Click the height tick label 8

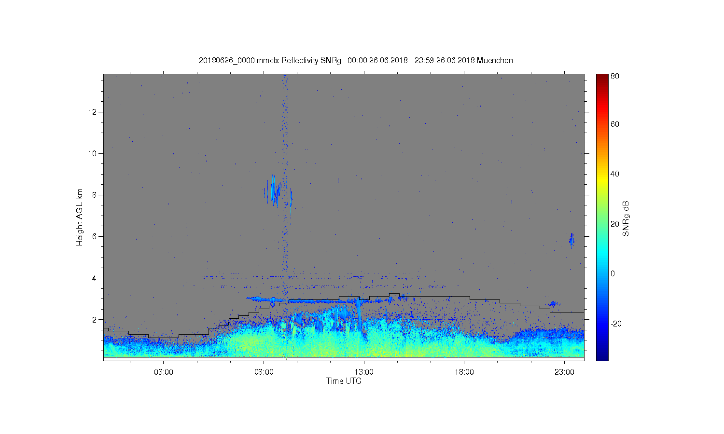click(95, 195)
